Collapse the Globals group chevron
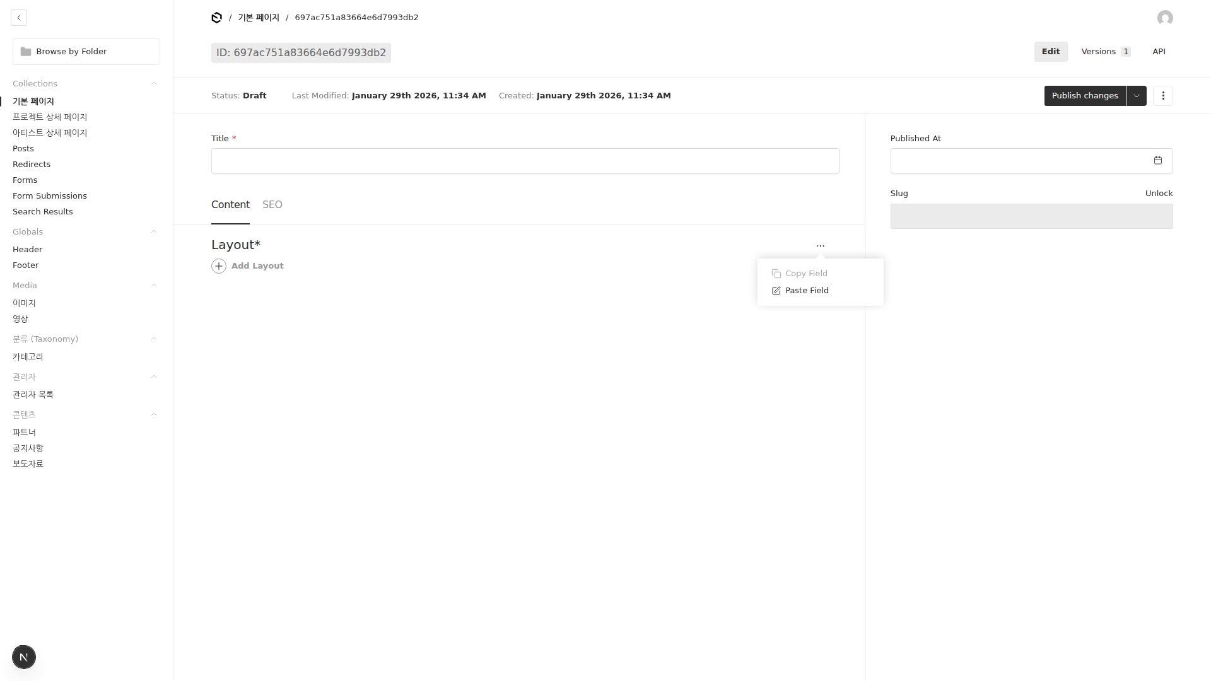This screenshot has width=1211, height=681. click(153, 232)
